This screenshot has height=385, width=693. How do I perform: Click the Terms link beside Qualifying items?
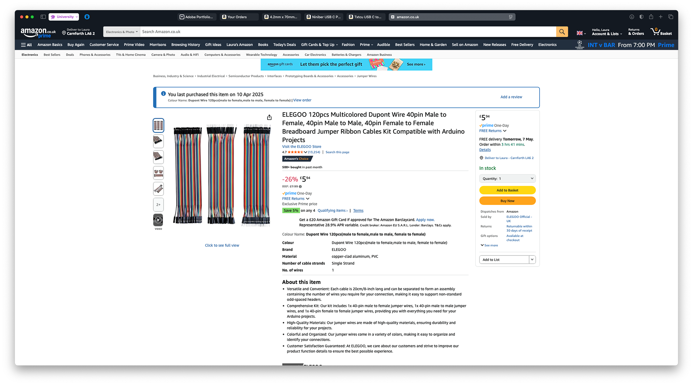[x=358, y=211]
